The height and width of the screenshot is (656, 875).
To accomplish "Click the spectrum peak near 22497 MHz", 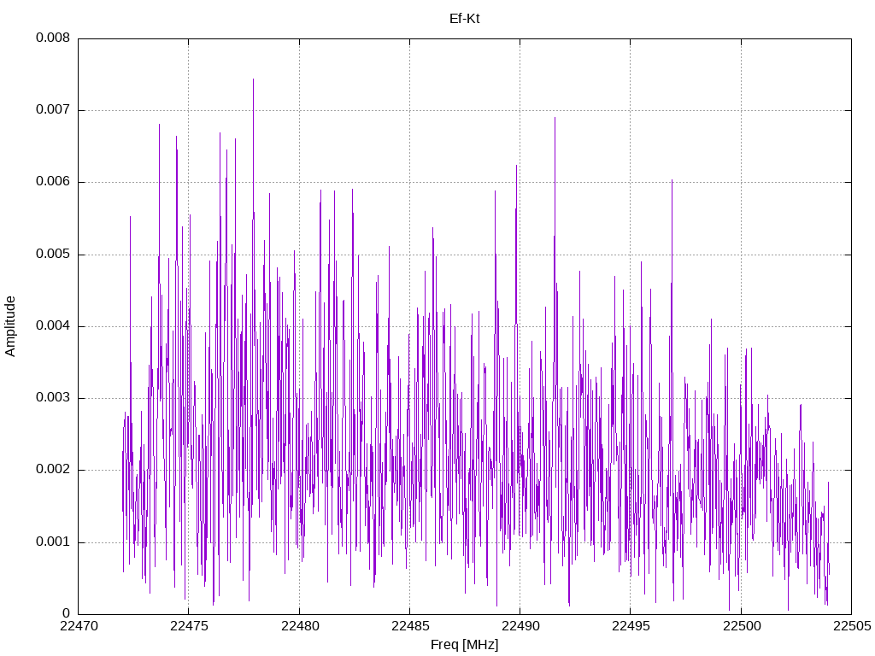I will pos(672,181).
